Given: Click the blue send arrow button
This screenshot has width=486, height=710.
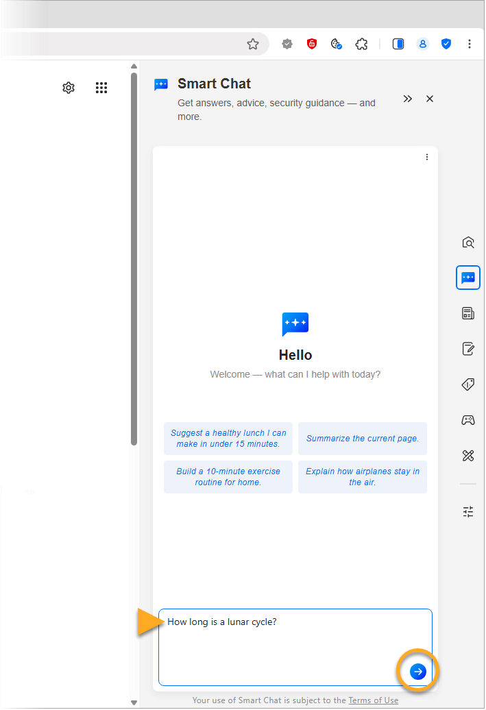Looking at the screenshot, I should click(417, 672).
